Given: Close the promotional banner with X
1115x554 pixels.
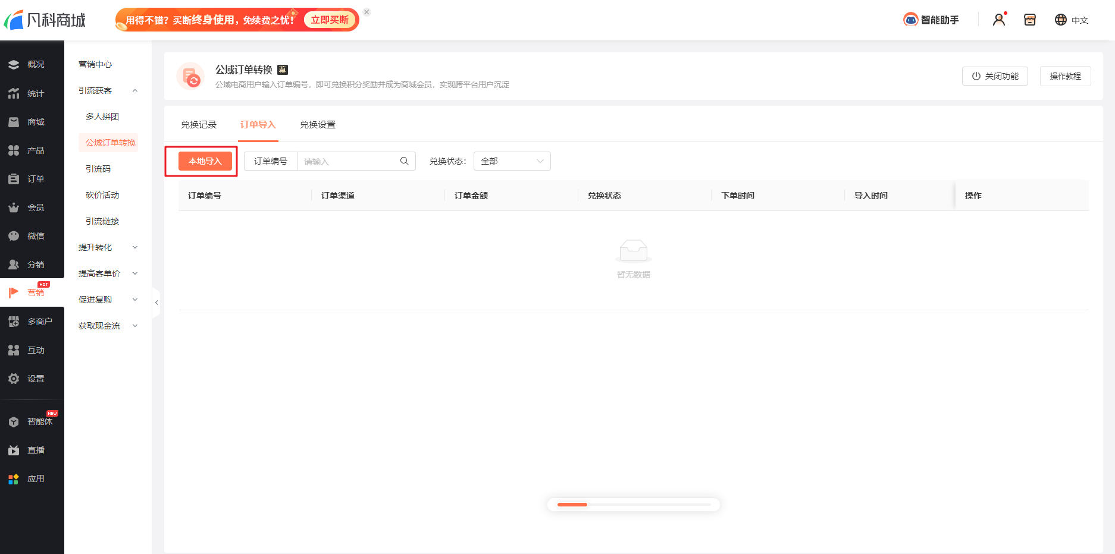Looking at the screenshot, I should (x=367, y=12).
